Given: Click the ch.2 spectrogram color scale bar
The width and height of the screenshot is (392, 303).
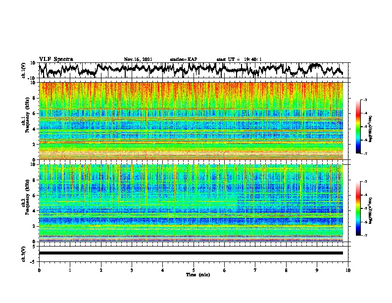Looking at the screenshot, I should coord(358,208).
